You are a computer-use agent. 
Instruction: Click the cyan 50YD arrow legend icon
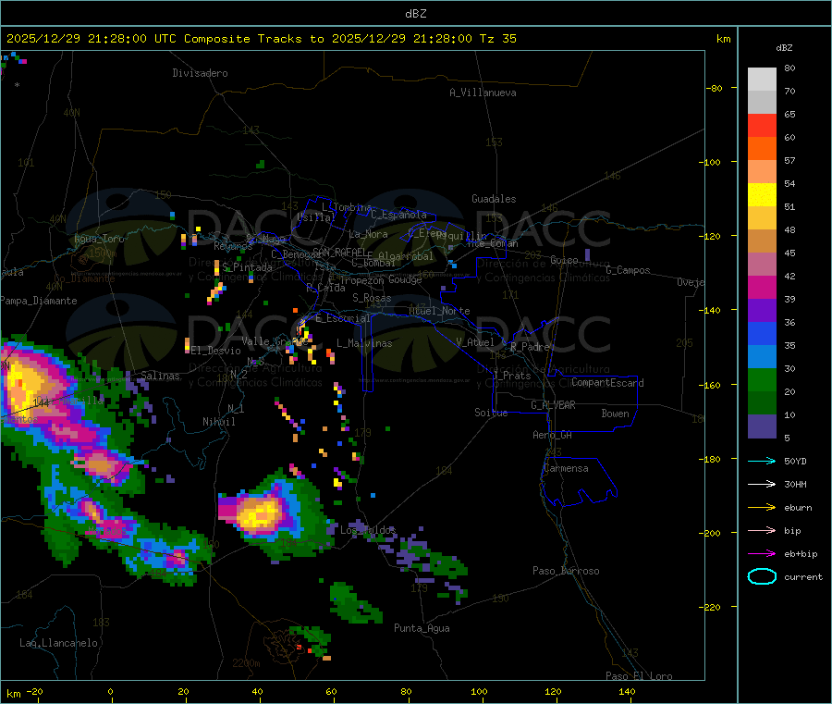pyautogui.click(x=762, y=461)
